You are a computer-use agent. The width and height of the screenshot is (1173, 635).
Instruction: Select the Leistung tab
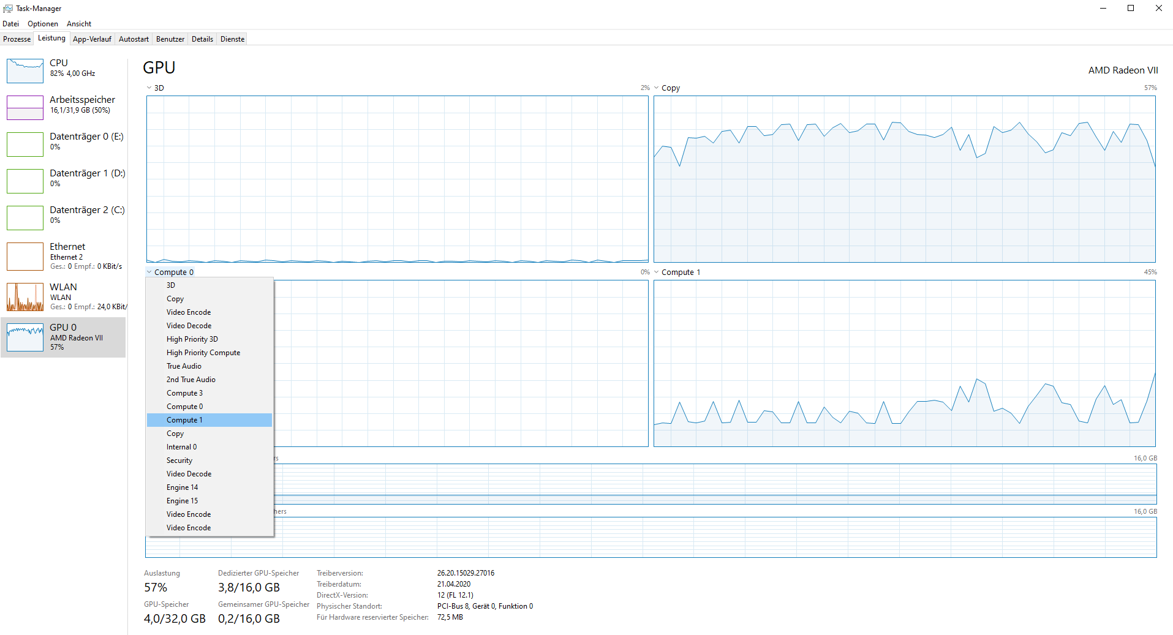(51, 38)
